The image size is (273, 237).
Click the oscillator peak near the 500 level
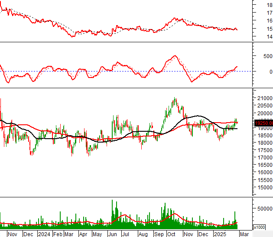pyautogui.click(x=175, y=55)
